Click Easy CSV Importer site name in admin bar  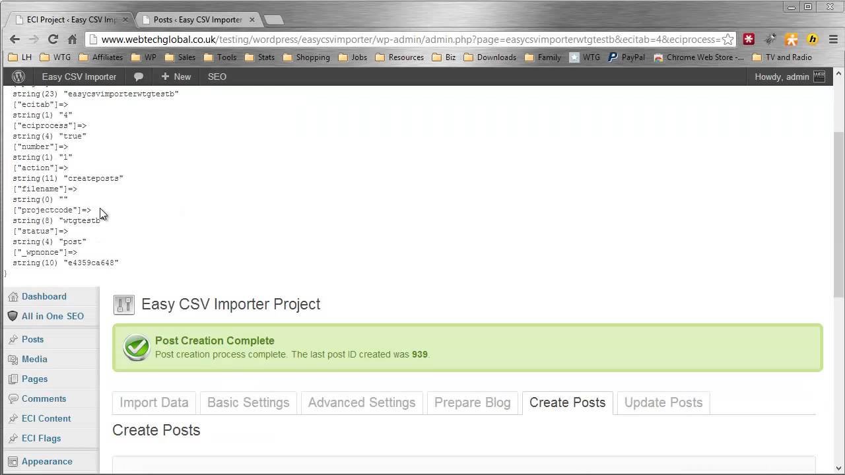click(x=79, y=77)
